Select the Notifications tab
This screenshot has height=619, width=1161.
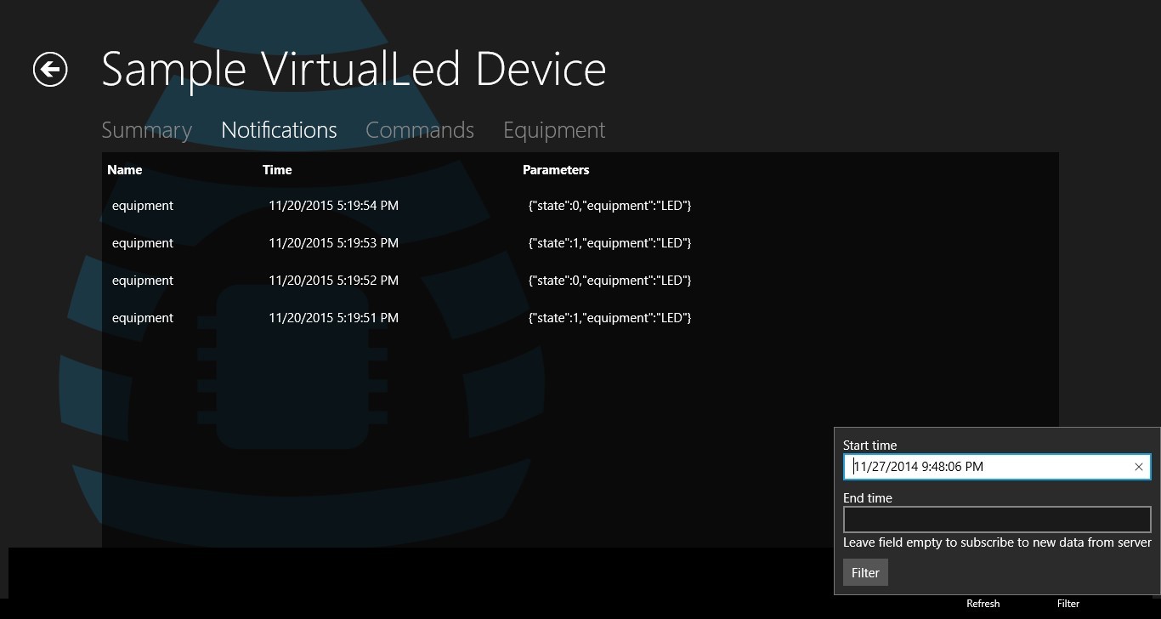pos(279,130)
